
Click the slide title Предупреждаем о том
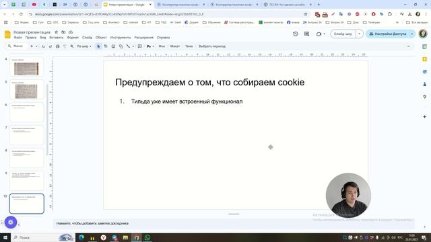pyautogui.click(x=209, y=82)
